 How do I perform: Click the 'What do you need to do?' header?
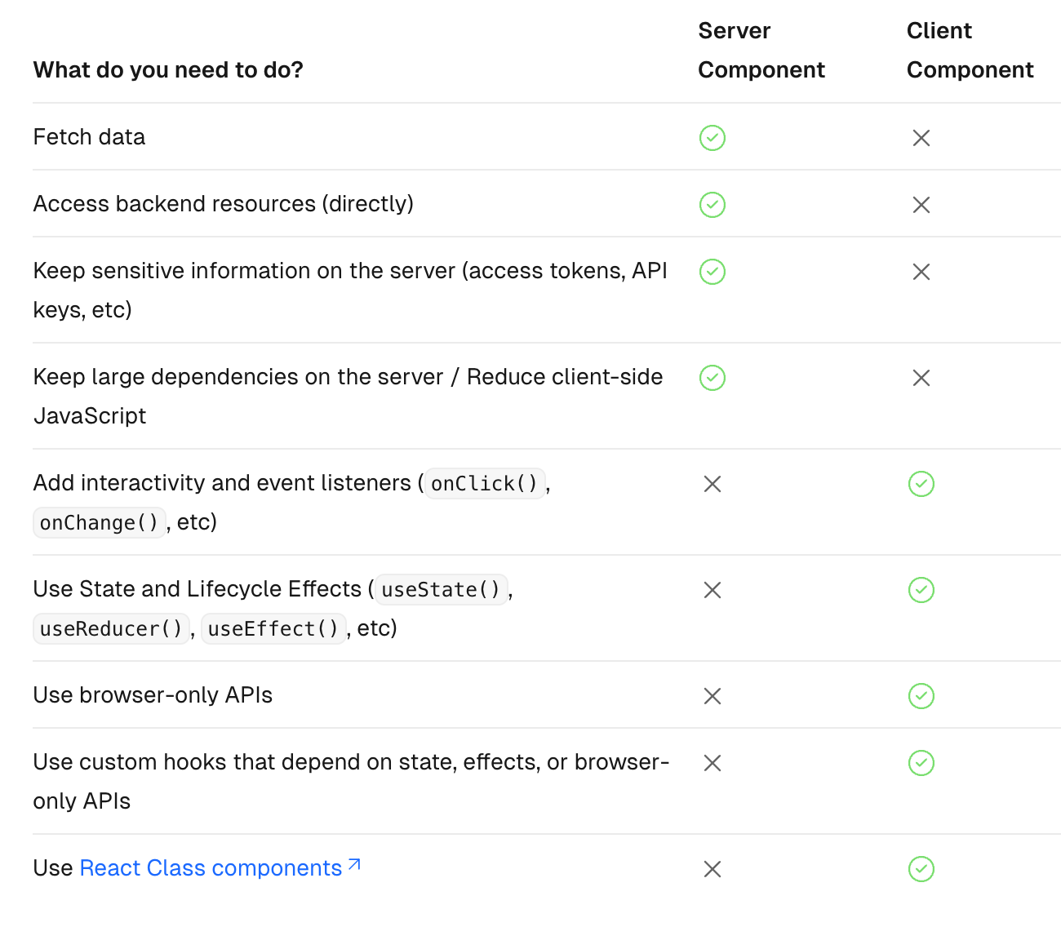tap(168, 70)
